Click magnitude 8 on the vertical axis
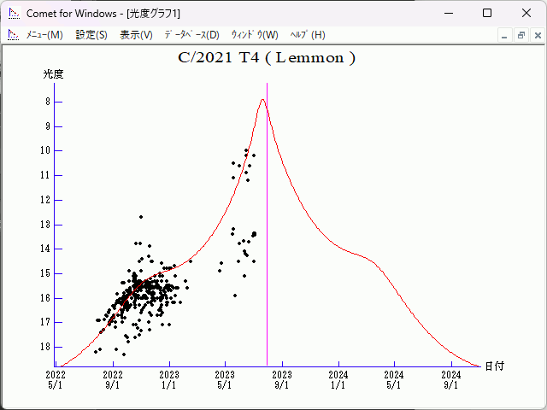 pyautogui.click(x=48, y=102)
